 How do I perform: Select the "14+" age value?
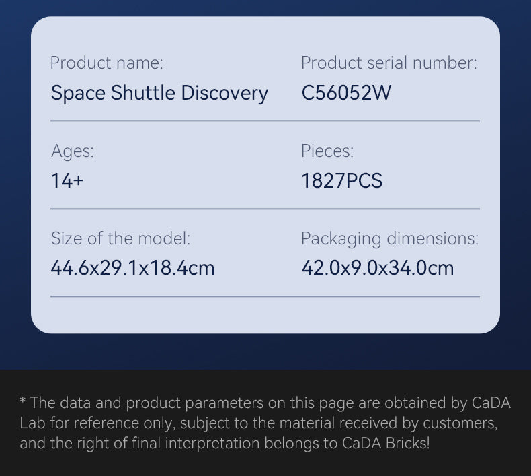pos(67,181)
